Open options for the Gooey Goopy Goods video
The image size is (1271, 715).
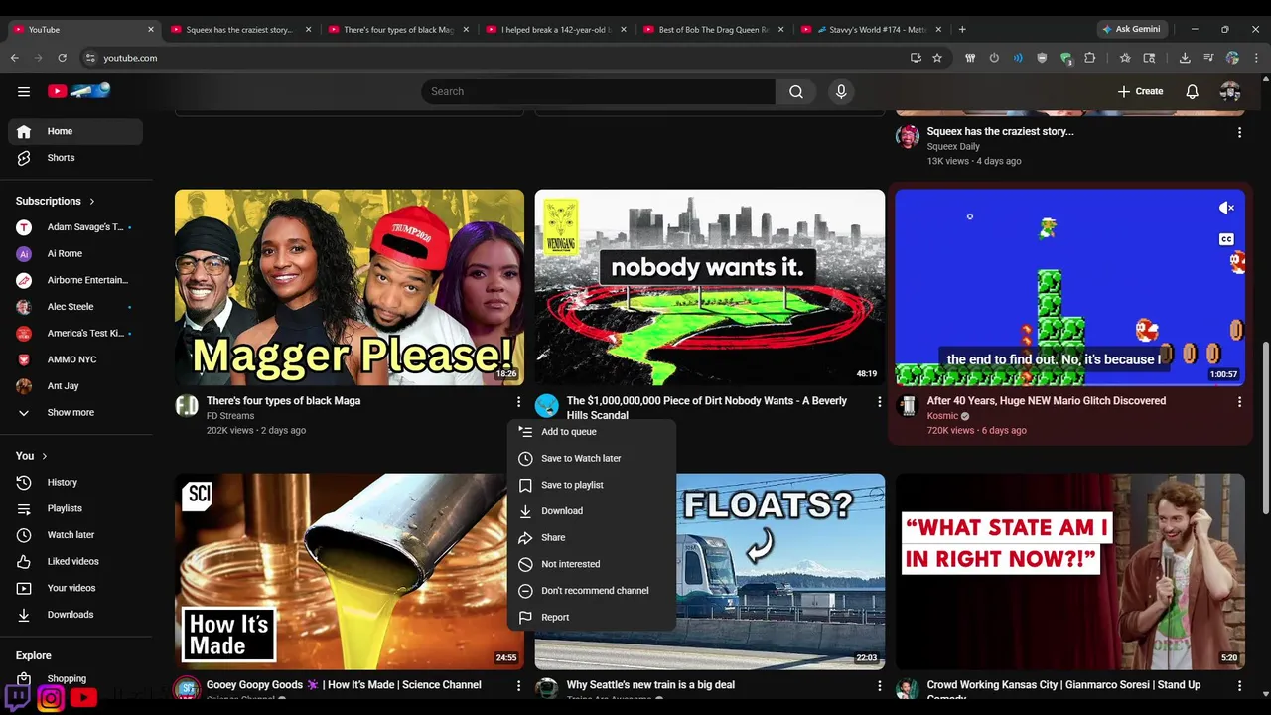click(518, 685)
